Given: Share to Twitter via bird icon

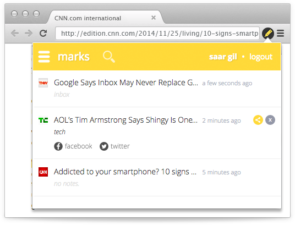Looking at the screenshot, I should coord(104,146).
